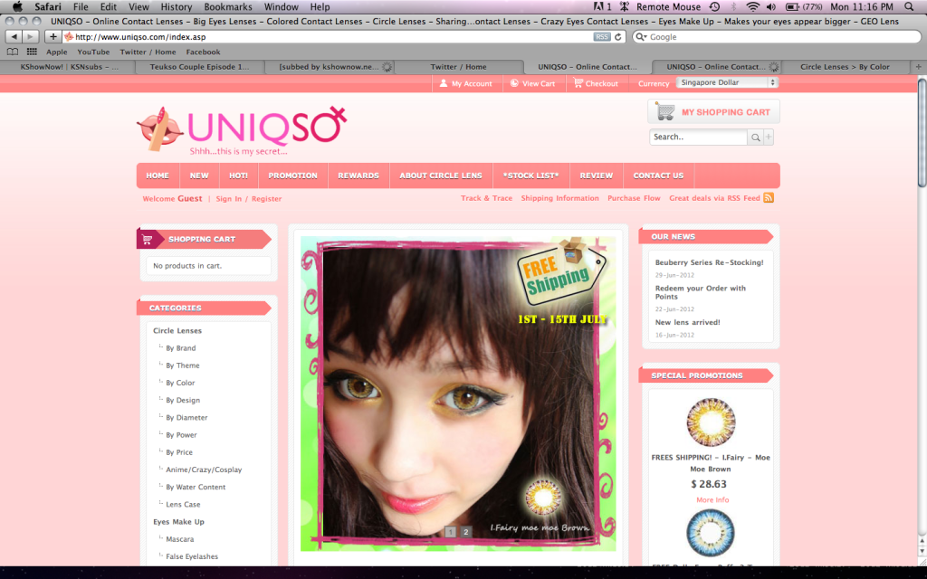Open a new tab with the plus icon
This screenshot has width=927, height=579.
[x=918, y=67]
